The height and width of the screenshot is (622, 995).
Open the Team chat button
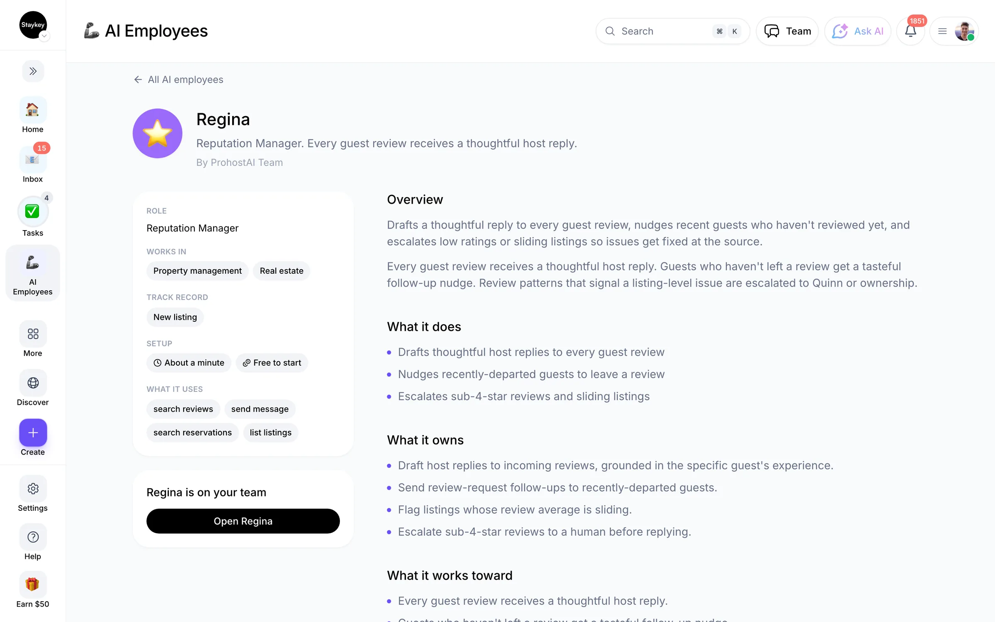(787, 31)
